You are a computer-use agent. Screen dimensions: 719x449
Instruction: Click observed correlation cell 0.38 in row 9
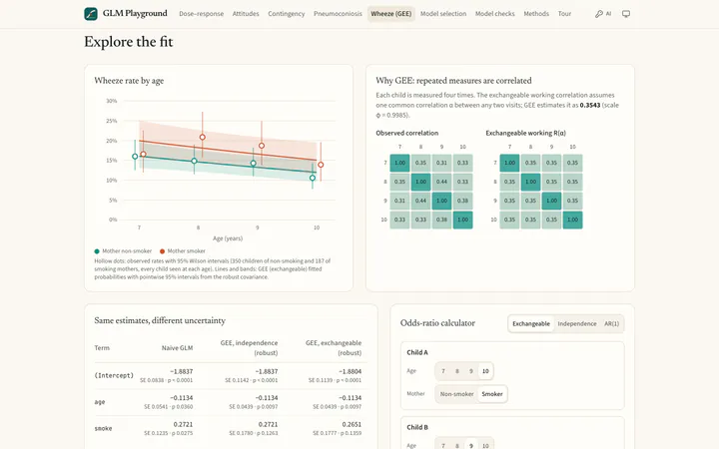click(x=462, y=201)
